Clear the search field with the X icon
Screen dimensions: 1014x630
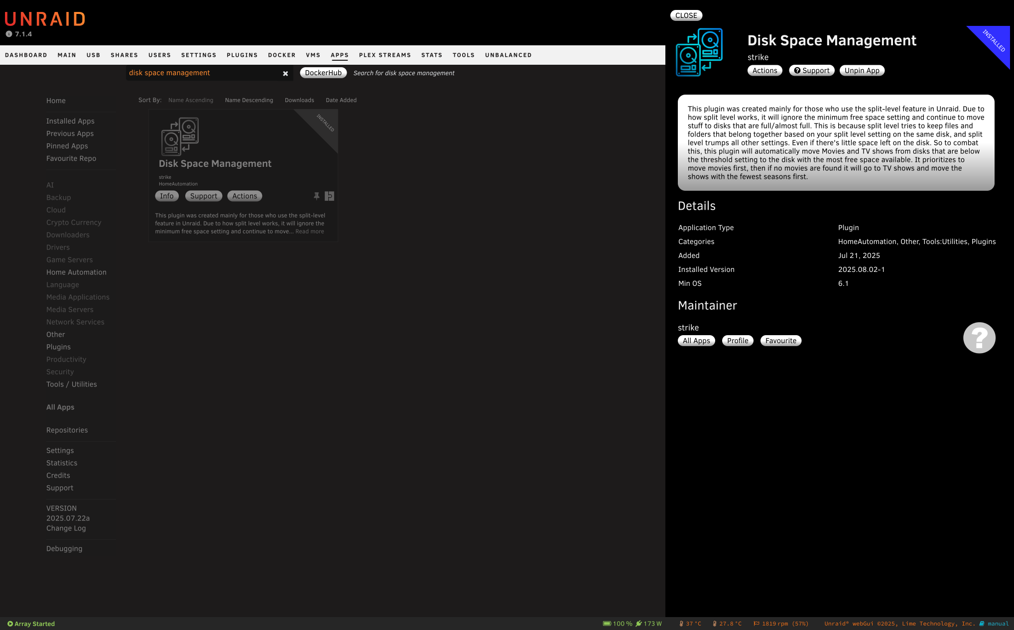point(285,73)
